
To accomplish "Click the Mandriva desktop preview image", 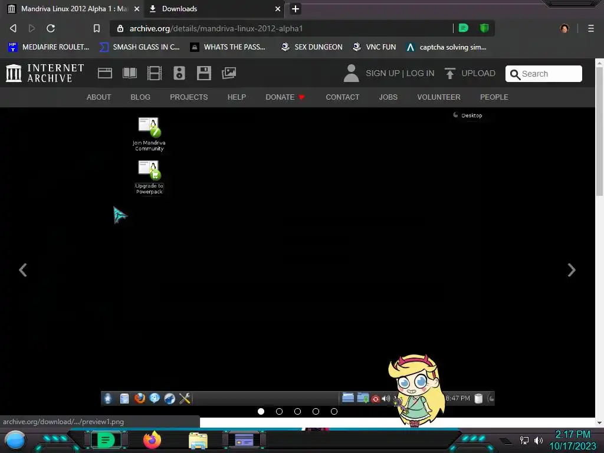I will [x=297, y=257].
